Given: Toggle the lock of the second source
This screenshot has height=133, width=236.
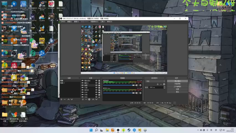Looking at the screenshot, I should pos(99,83).
